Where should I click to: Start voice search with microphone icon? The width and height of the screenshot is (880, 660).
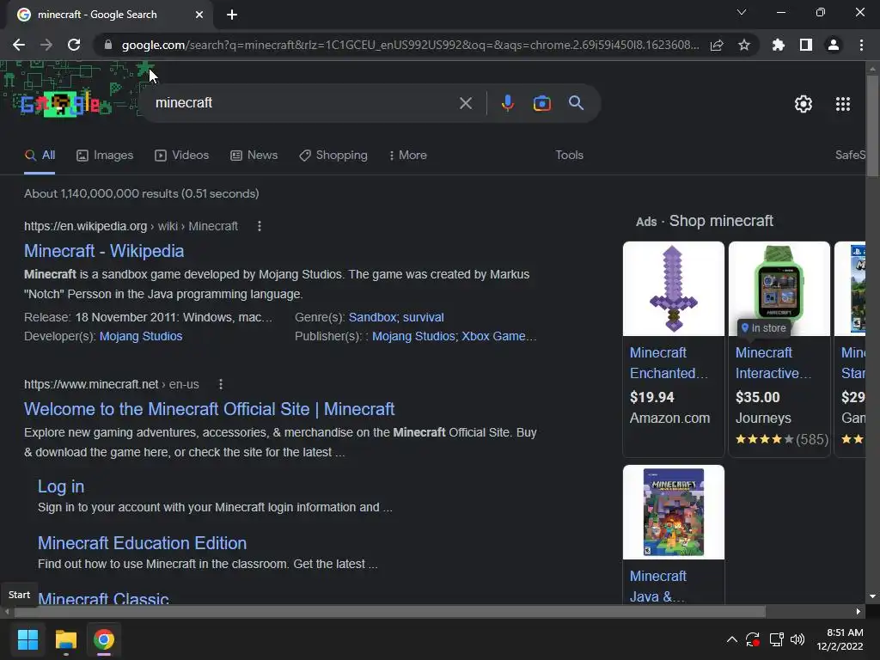pyautogui.click(x=507, y=103)
